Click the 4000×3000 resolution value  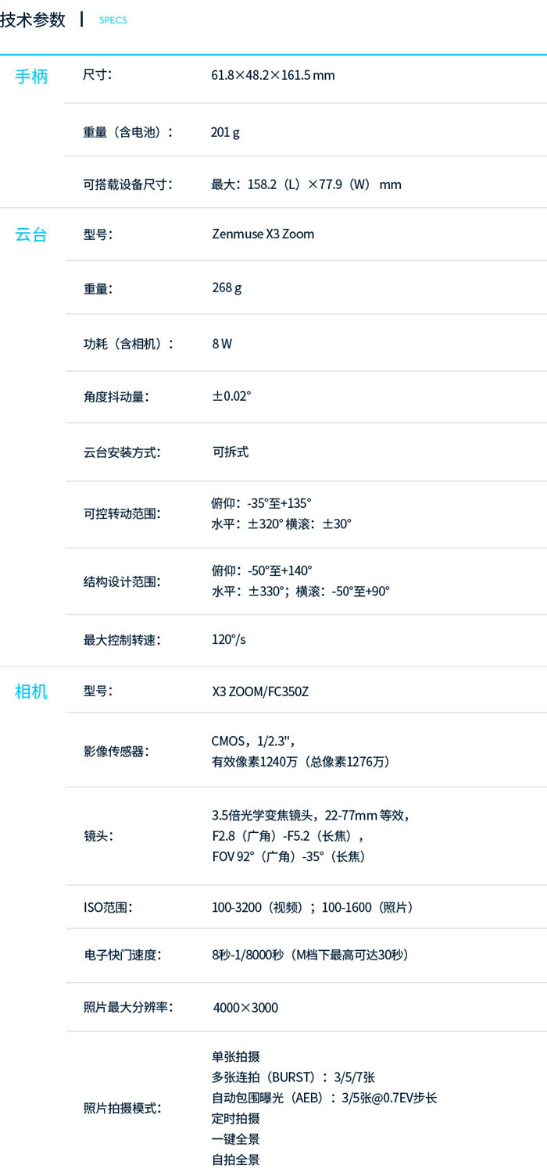click(245, 1007)
